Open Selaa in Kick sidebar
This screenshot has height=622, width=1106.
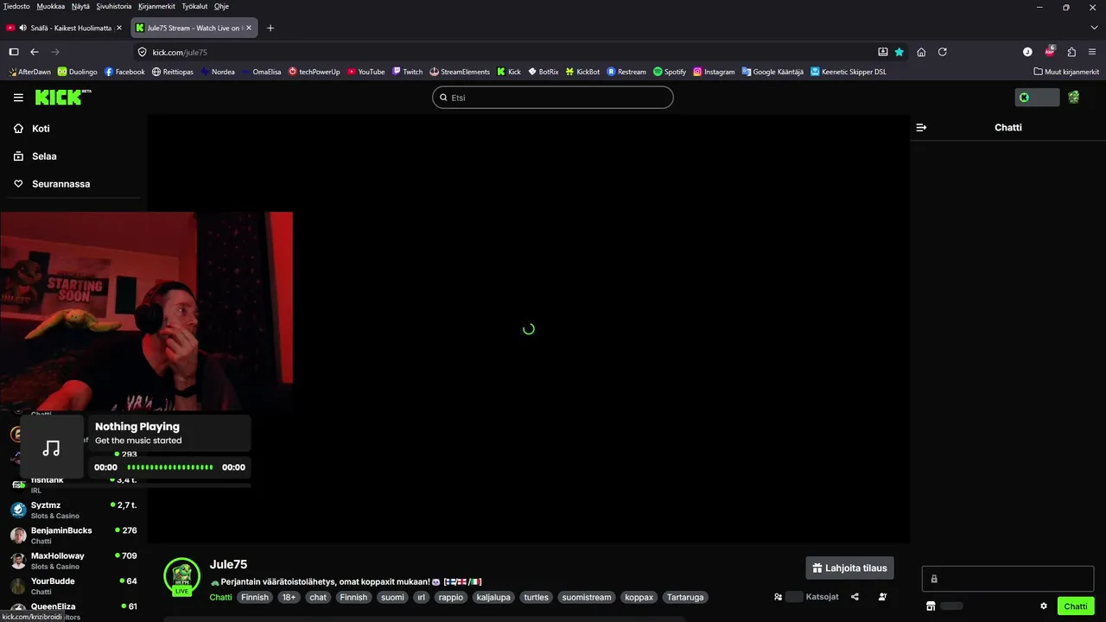pos(44,155)
